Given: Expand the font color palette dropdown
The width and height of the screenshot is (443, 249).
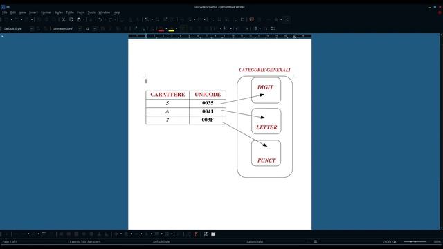Looking at the screenshot, I should coord(166,28).
